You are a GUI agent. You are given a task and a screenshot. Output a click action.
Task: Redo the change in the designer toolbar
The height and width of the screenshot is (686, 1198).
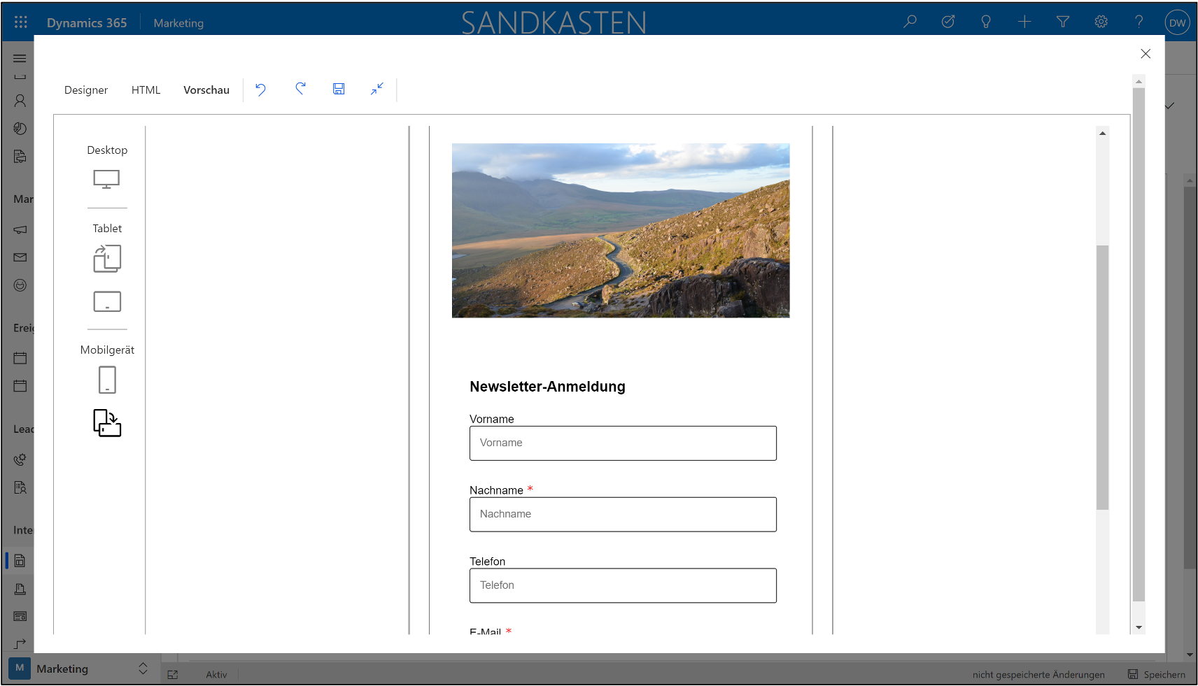[300, 89]
